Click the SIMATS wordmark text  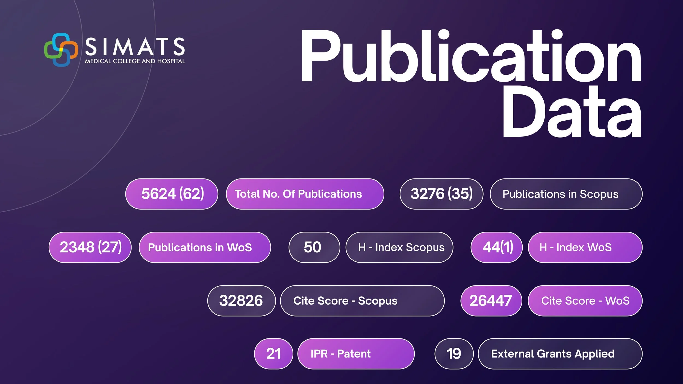[x=135, y=46]
